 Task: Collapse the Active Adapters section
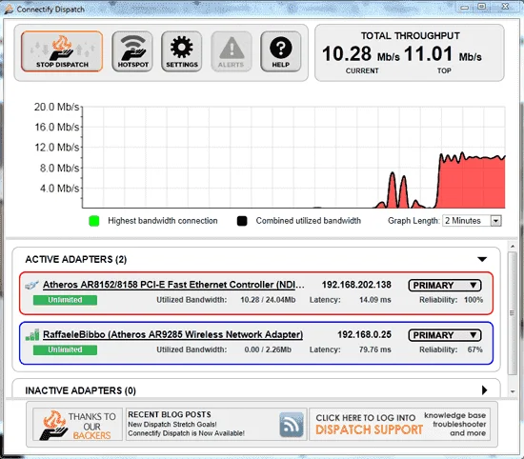click(x=482, y=259)
